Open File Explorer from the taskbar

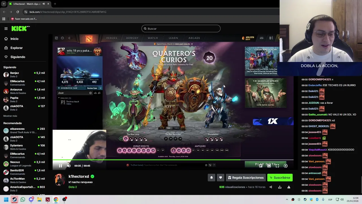(39, 199)
